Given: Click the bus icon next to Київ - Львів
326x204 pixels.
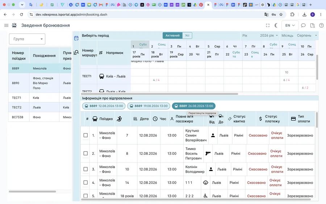Looking at the screenshot, I should 101,76.
